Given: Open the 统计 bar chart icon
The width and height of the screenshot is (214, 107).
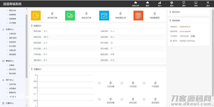Looking at the screenshot, I should [x=159, y=4].
